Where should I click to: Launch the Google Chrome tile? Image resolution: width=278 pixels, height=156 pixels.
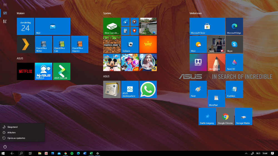225,116
